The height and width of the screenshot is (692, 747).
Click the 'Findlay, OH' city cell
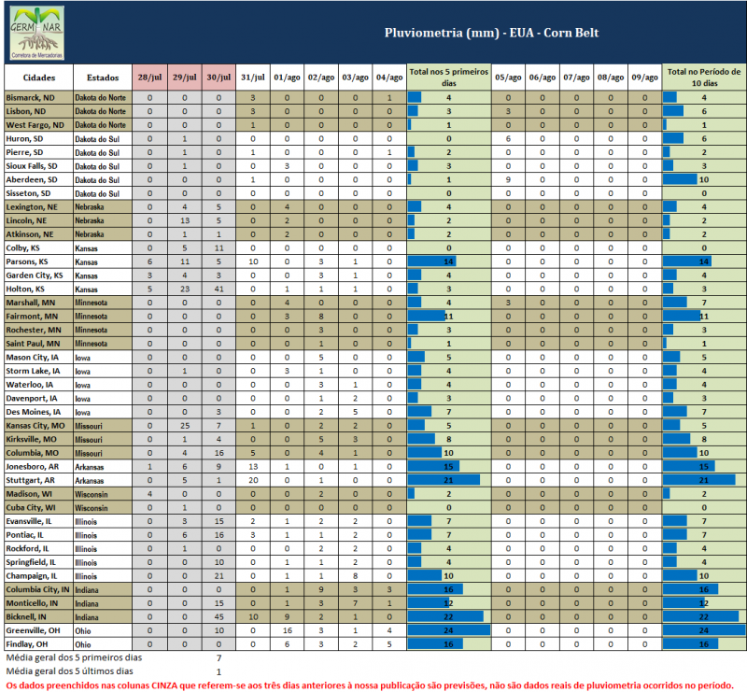39,643
